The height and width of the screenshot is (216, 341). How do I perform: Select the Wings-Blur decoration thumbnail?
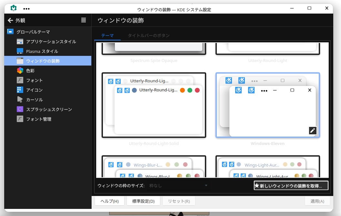(x=154, y=167)
